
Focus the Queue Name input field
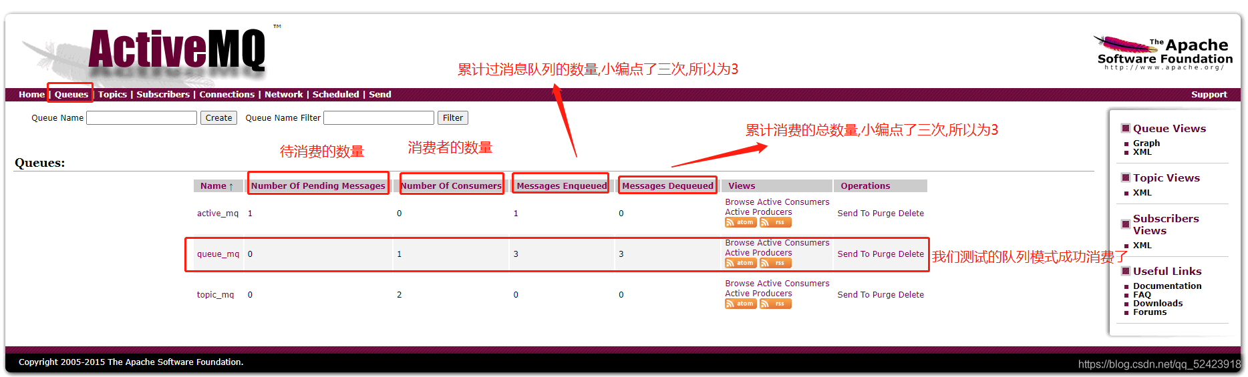(142, 118)
